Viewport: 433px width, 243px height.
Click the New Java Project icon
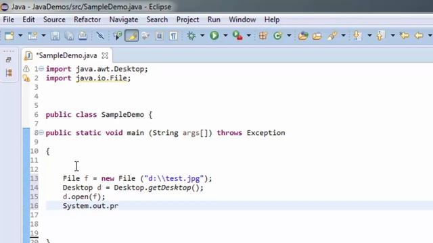[32, 36]
